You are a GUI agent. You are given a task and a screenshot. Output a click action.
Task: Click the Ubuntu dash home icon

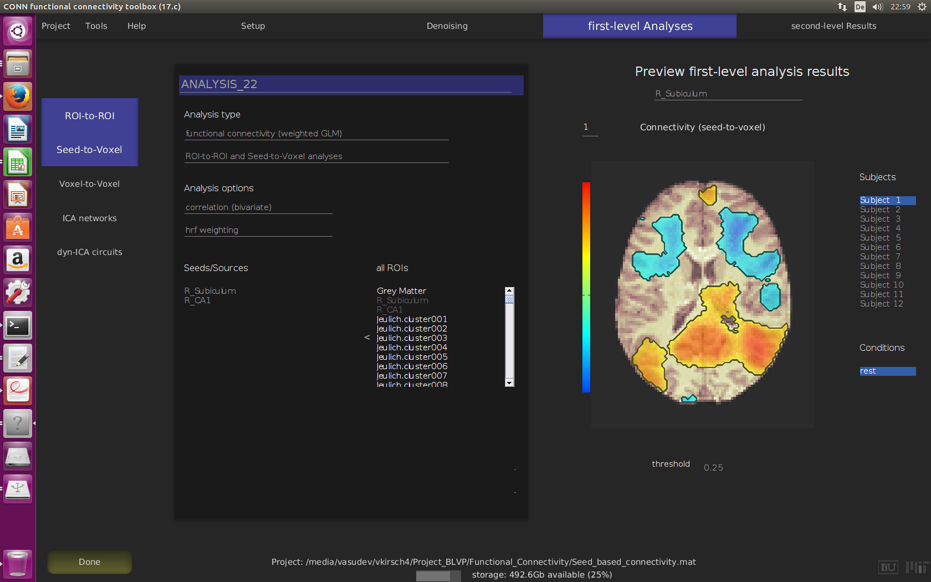click(x=18, y=30)
